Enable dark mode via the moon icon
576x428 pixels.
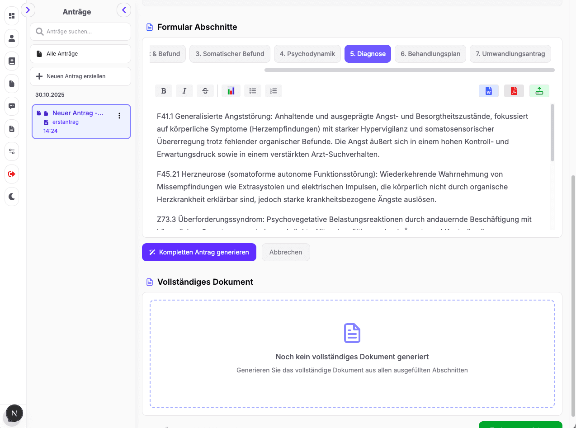[12, 197]
